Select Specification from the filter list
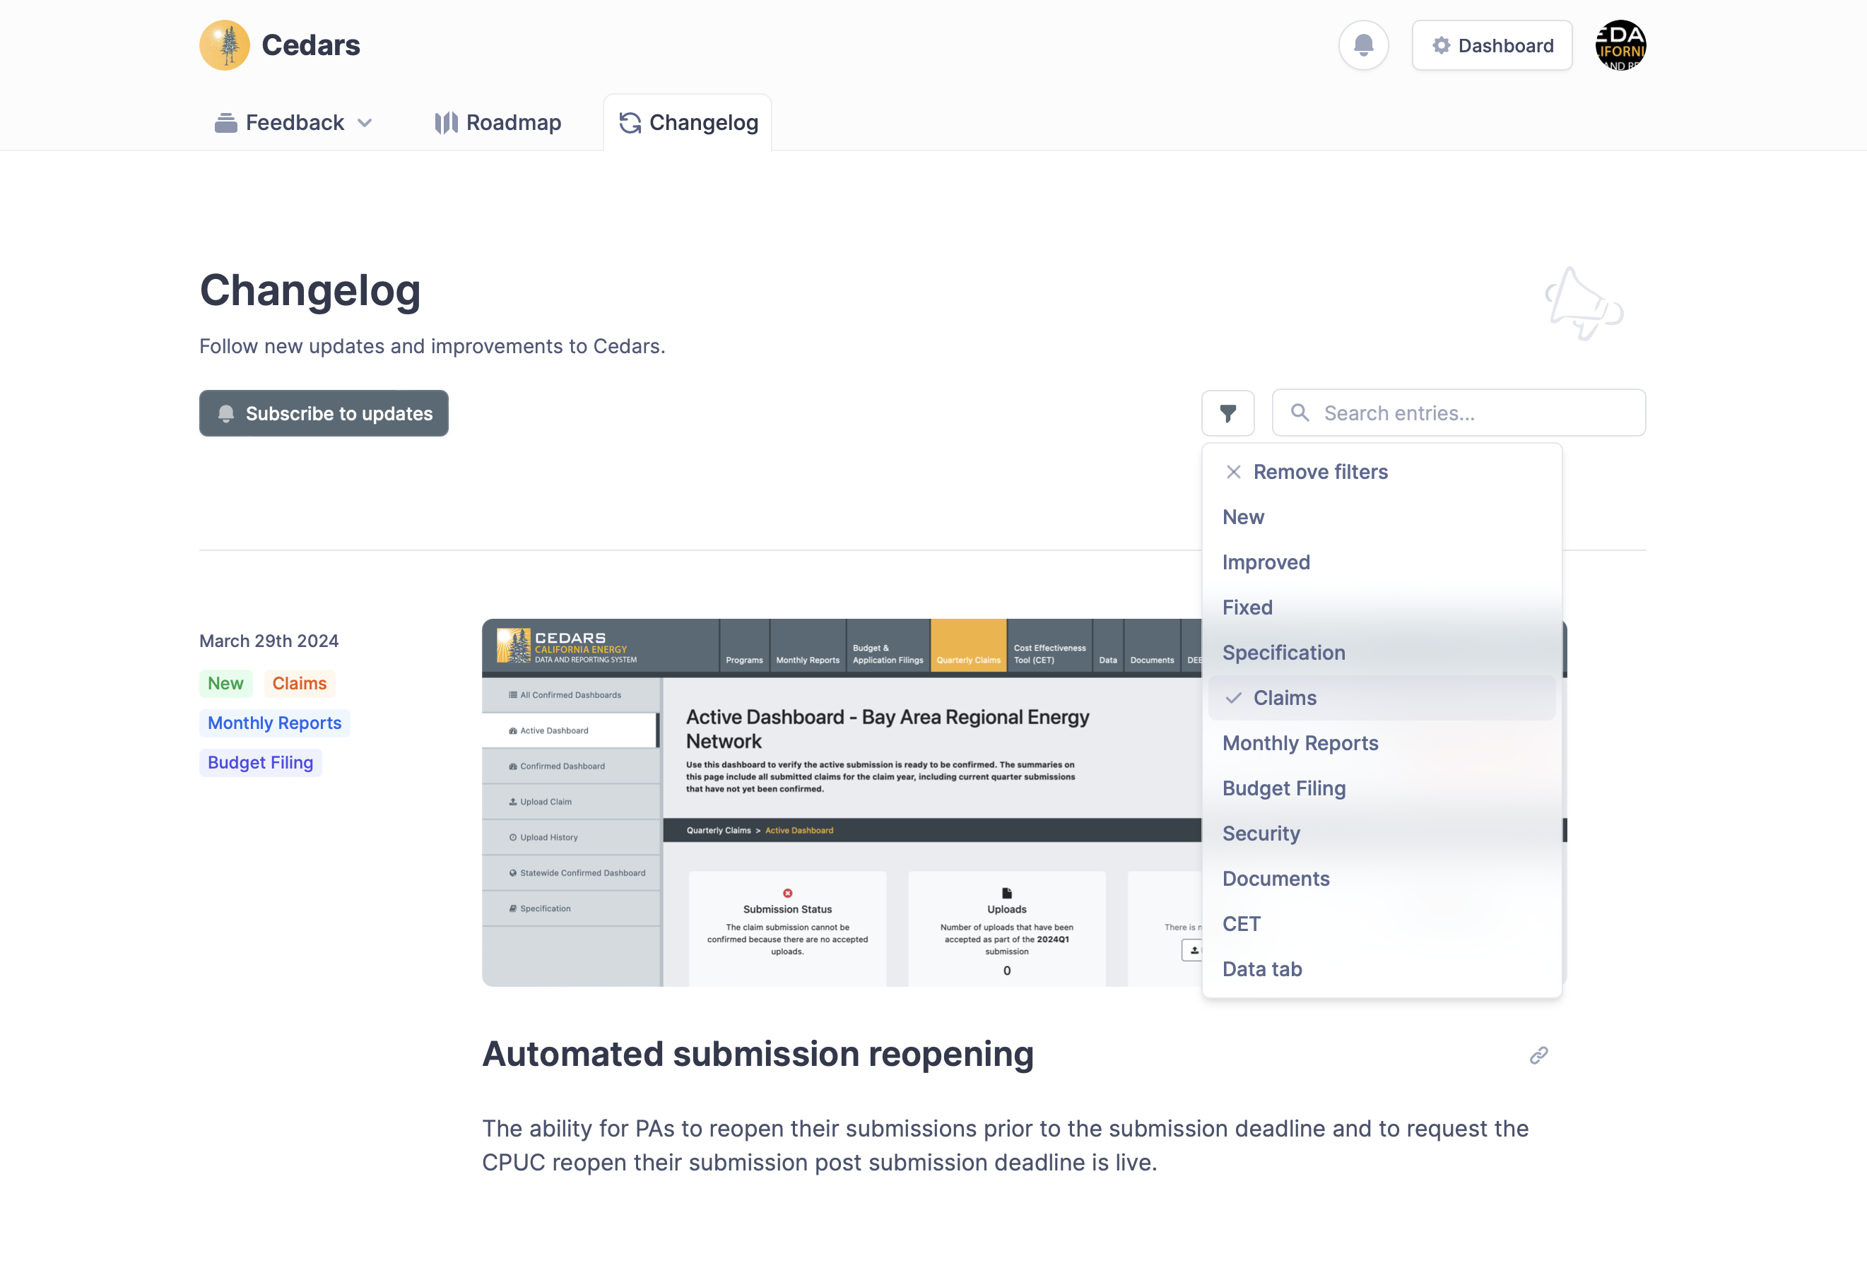Screen dimensions: 1867x1287 click(1283, 653)
